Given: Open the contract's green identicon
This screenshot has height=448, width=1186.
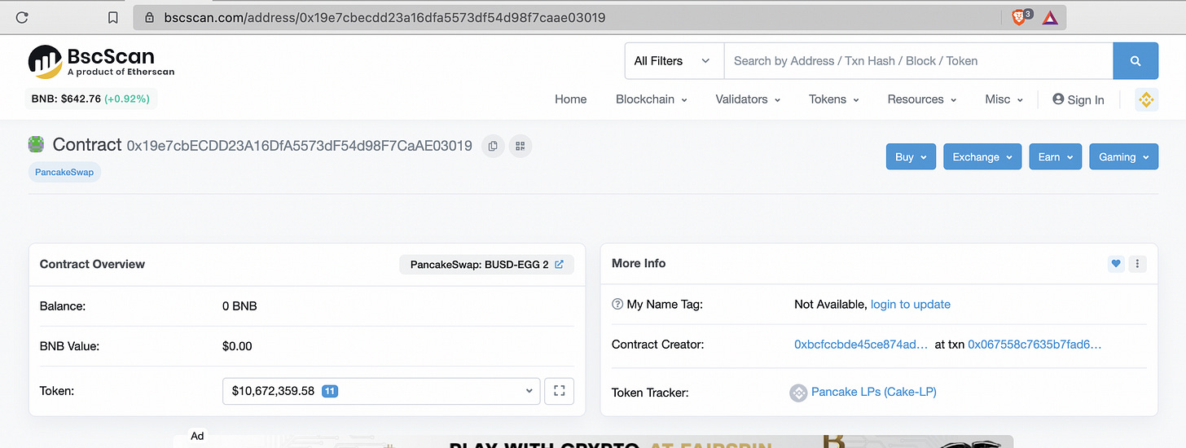Looking at the screenshot, I should pyautogui.click(x=37, y=145).
